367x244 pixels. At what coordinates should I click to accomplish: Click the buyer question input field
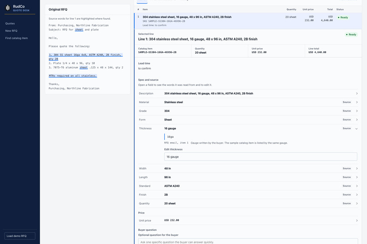click(x=248, y=241)
